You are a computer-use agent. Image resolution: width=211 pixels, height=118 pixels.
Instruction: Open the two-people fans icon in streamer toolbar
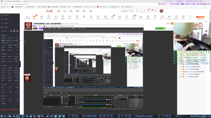(x=112, y=17)
